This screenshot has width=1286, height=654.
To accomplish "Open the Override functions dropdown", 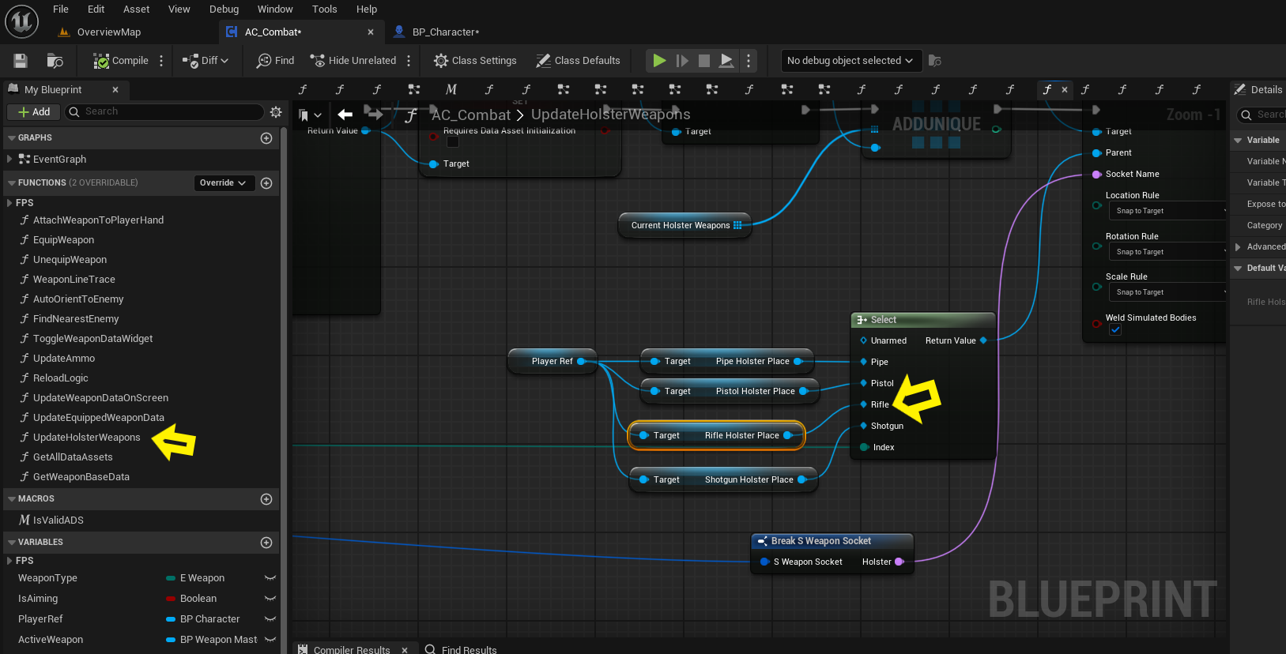I will coord(223,183).
